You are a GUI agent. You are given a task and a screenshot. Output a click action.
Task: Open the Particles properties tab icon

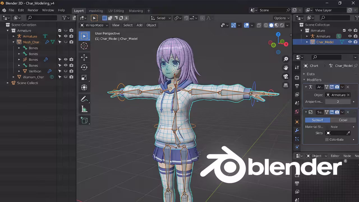point(297,139)
